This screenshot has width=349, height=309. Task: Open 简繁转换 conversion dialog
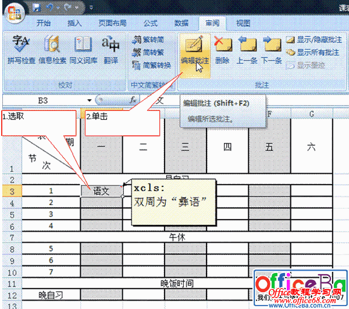(151, 65)
